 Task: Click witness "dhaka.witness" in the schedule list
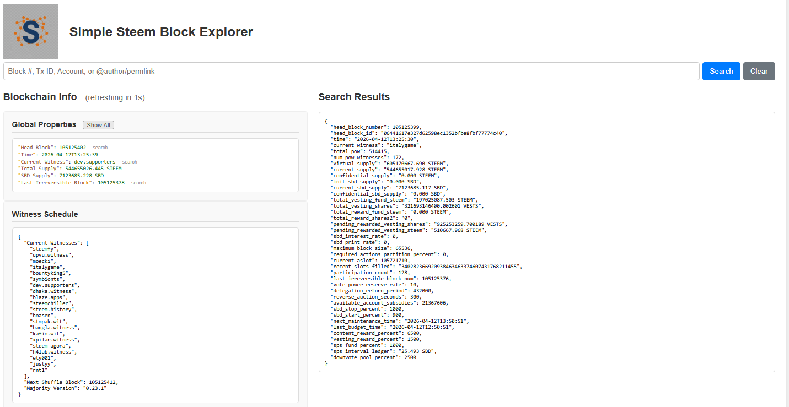(53, 291)
